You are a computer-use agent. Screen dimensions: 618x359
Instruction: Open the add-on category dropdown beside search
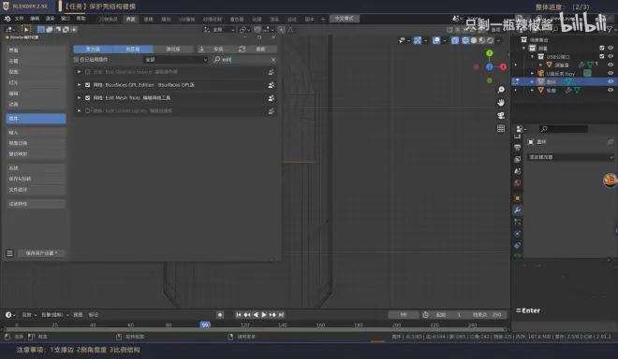coord(175,60)
